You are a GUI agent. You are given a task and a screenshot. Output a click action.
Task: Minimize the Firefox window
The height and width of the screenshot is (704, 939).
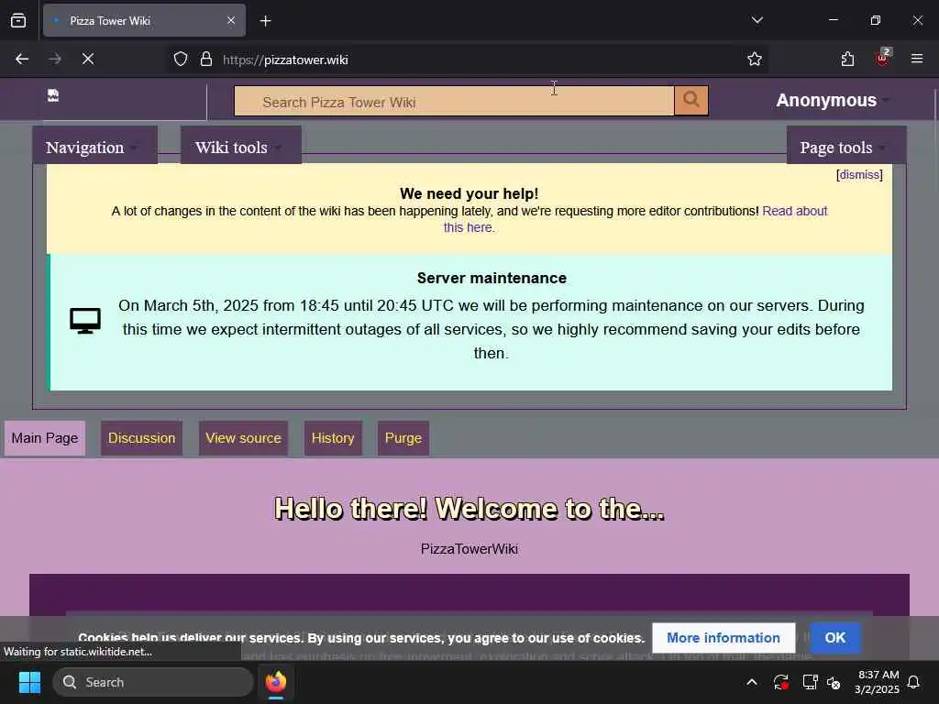(833, 20)
